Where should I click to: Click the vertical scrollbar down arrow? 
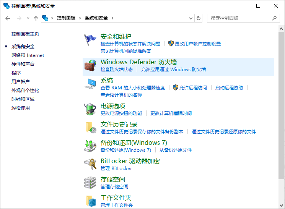(x=281, y=206)
